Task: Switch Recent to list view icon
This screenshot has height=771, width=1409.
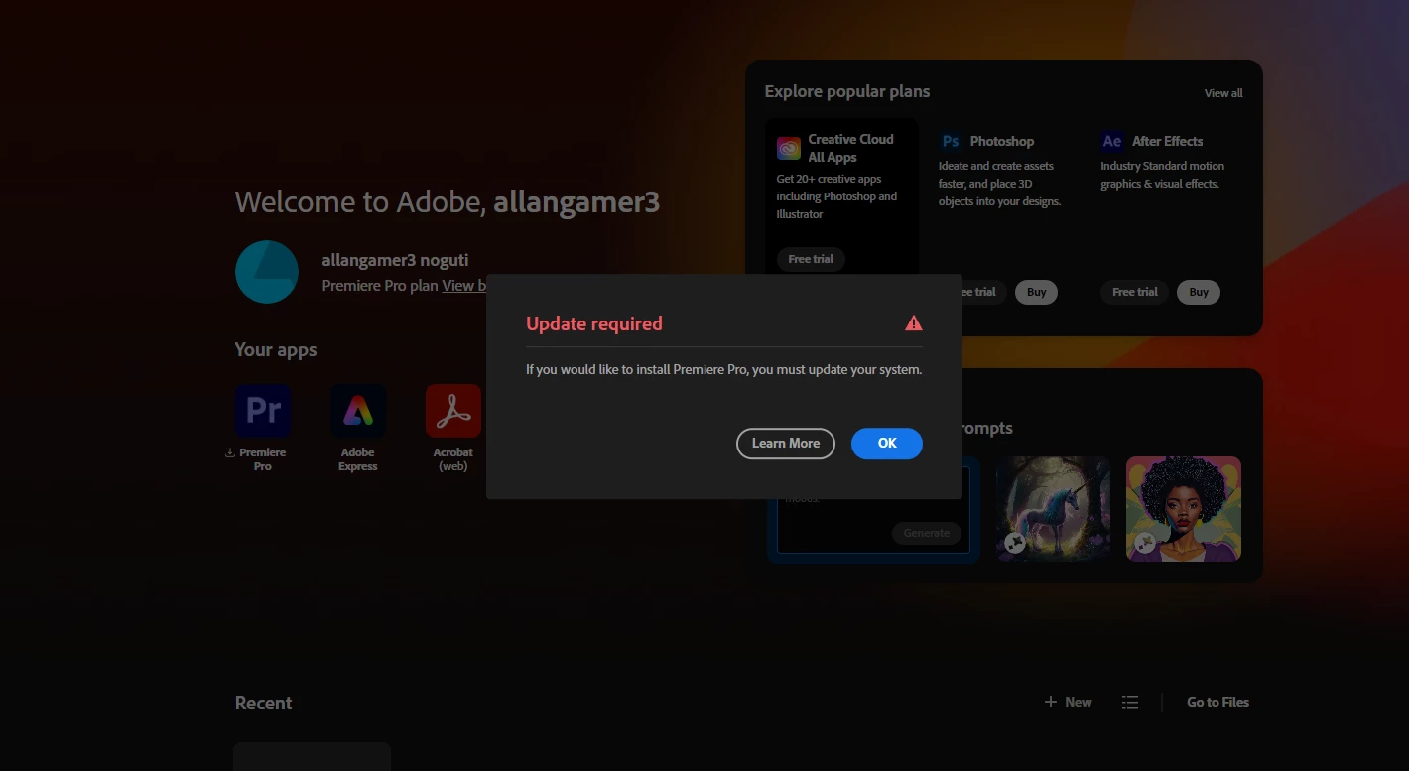Action: [x=1130, y=702]
